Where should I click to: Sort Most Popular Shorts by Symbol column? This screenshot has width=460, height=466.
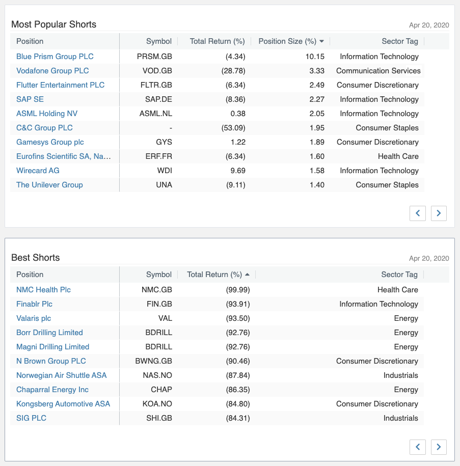click(x=159, y=41)
